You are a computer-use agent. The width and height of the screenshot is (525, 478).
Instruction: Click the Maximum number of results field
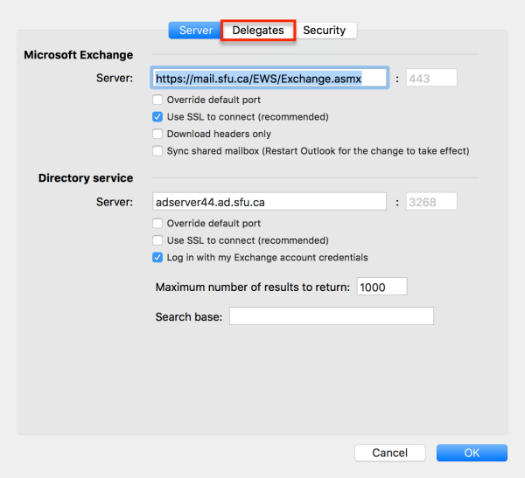tap(381, 287)
